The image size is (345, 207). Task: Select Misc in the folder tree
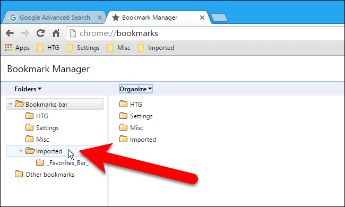42,139
